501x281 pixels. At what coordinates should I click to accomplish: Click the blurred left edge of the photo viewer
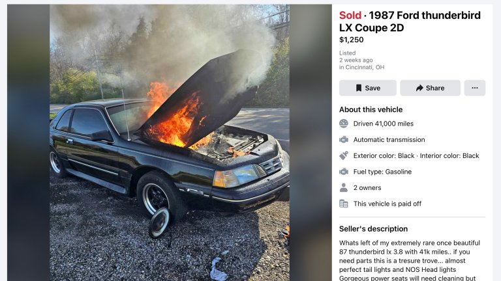pyautogui.click(x=29, y=142)
